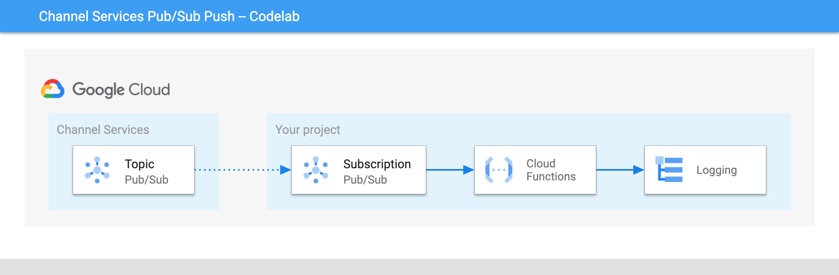
Task: Select the Logging list icon
Action: 669,170
